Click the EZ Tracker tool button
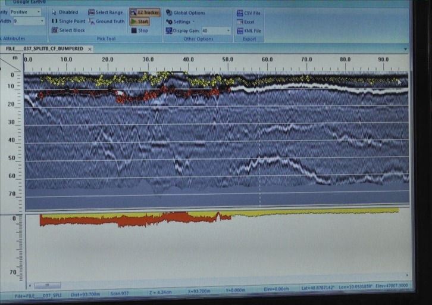432x305 pixels. coord(145,12)
